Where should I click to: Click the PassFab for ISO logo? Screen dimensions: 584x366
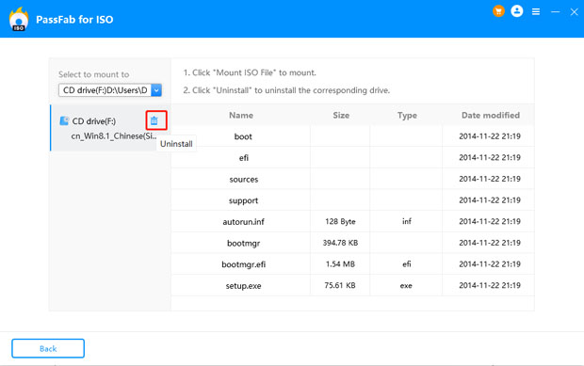click(19, 20)
